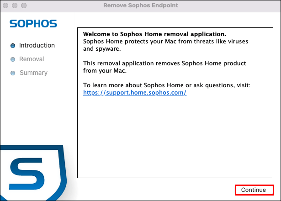Click the Introduction step bullet icon
The height and width of the screenshot is (201, 281).
pyautogui.click(x=13, y=46)
